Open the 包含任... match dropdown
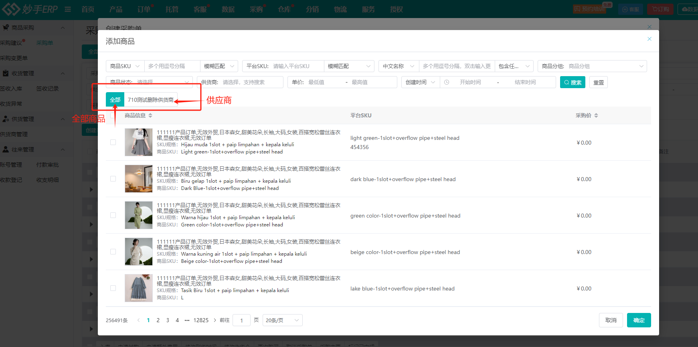 click(x=514, y=66)
